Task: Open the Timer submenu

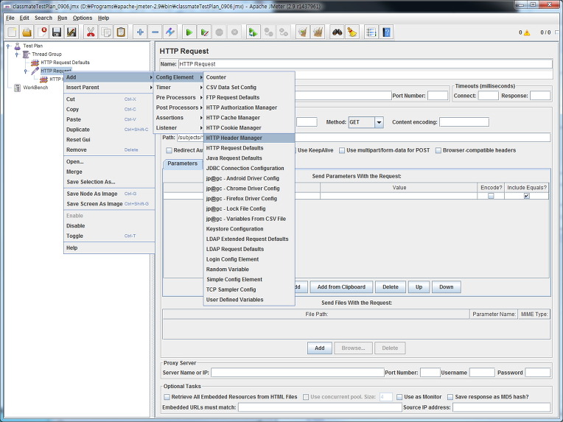Action: (x=178, y=88)
